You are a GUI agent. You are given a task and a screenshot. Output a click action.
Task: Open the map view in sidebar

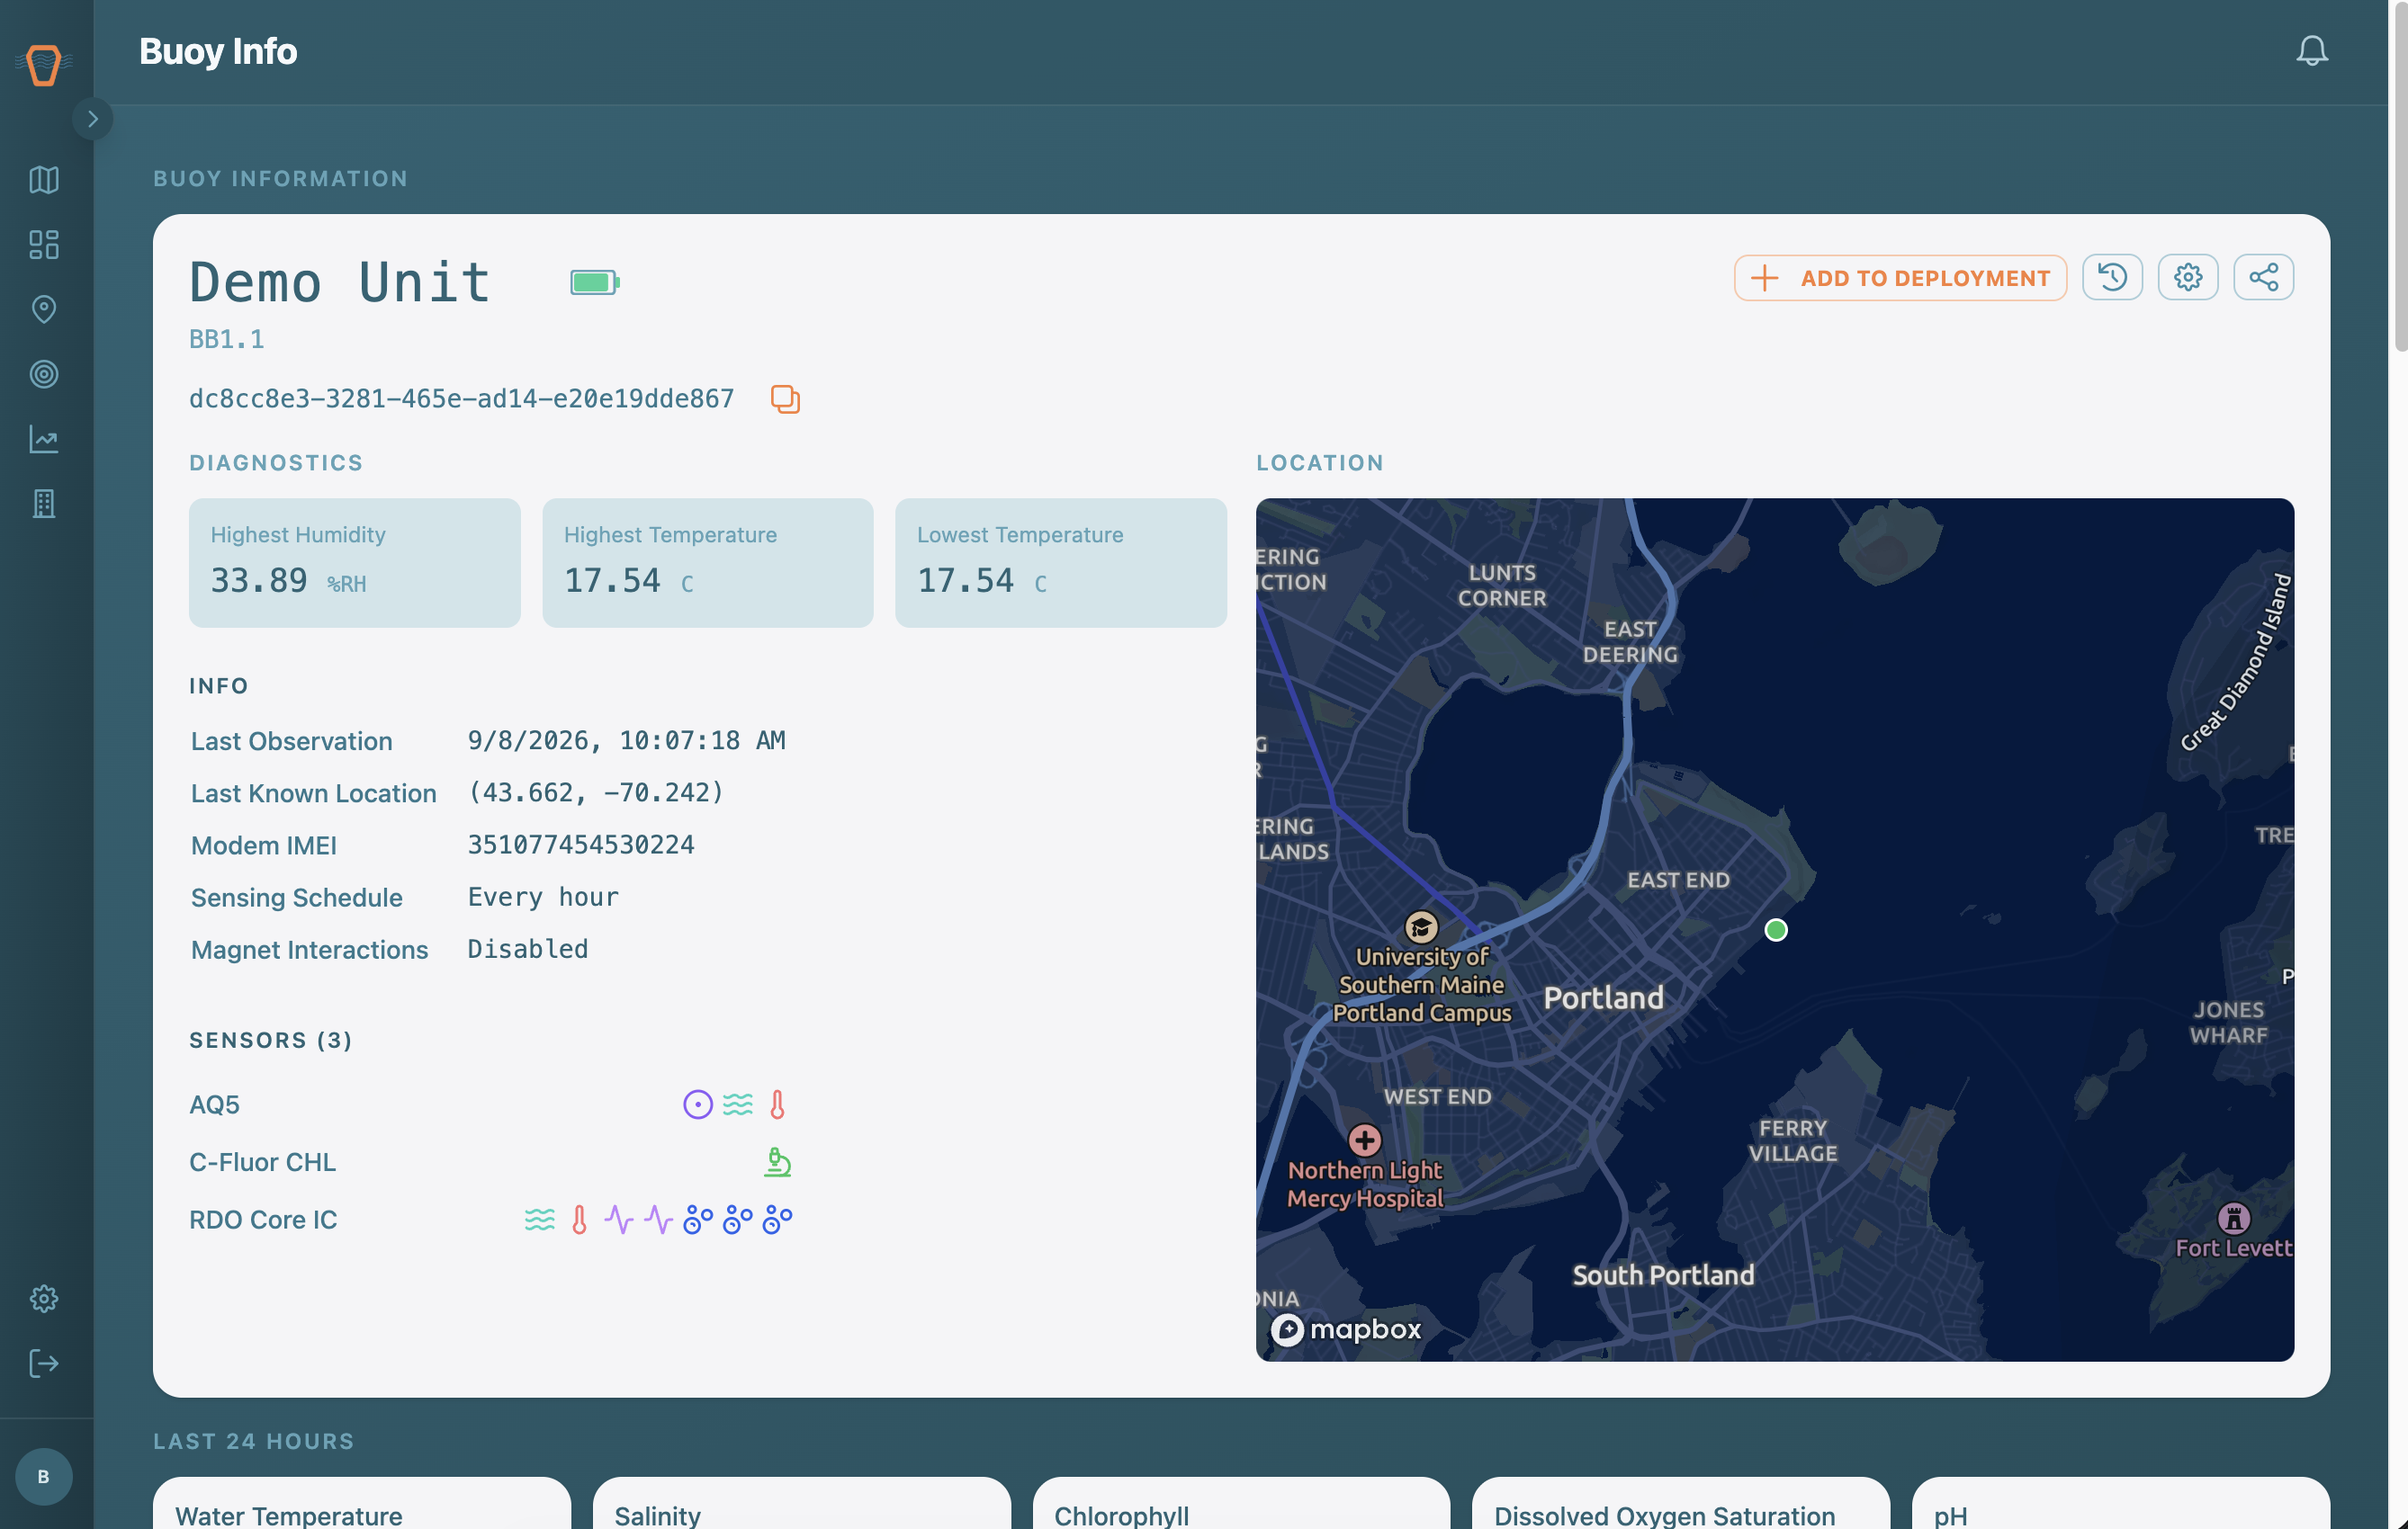point(44,180)
